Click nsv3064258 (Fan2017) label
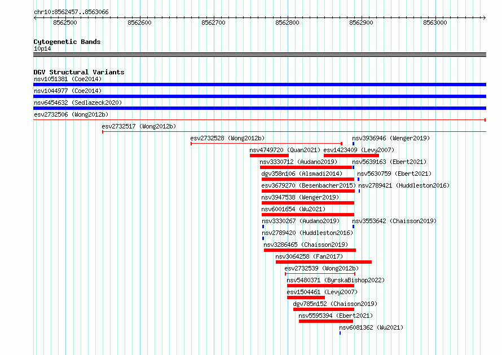 (x=309, y=256)
